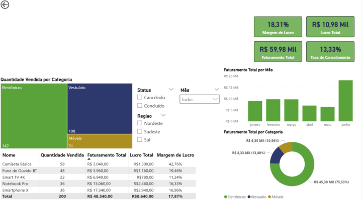This screenshot has width=362, height=201.
Task: Check the Sudeste region checkbox
Action: point(140,131)
